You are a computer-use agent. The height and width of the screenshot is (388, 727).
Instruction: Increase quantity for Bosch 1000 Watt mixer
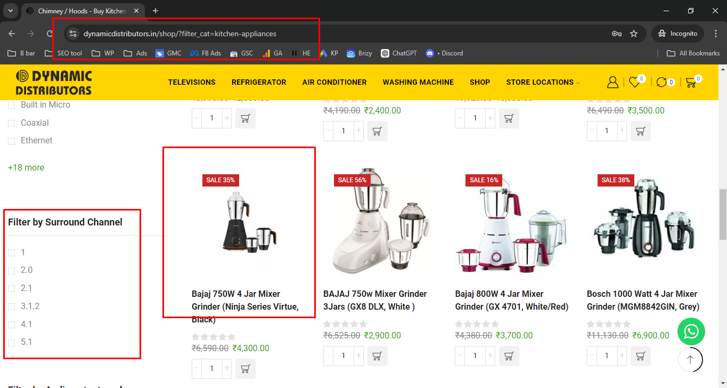622,356
